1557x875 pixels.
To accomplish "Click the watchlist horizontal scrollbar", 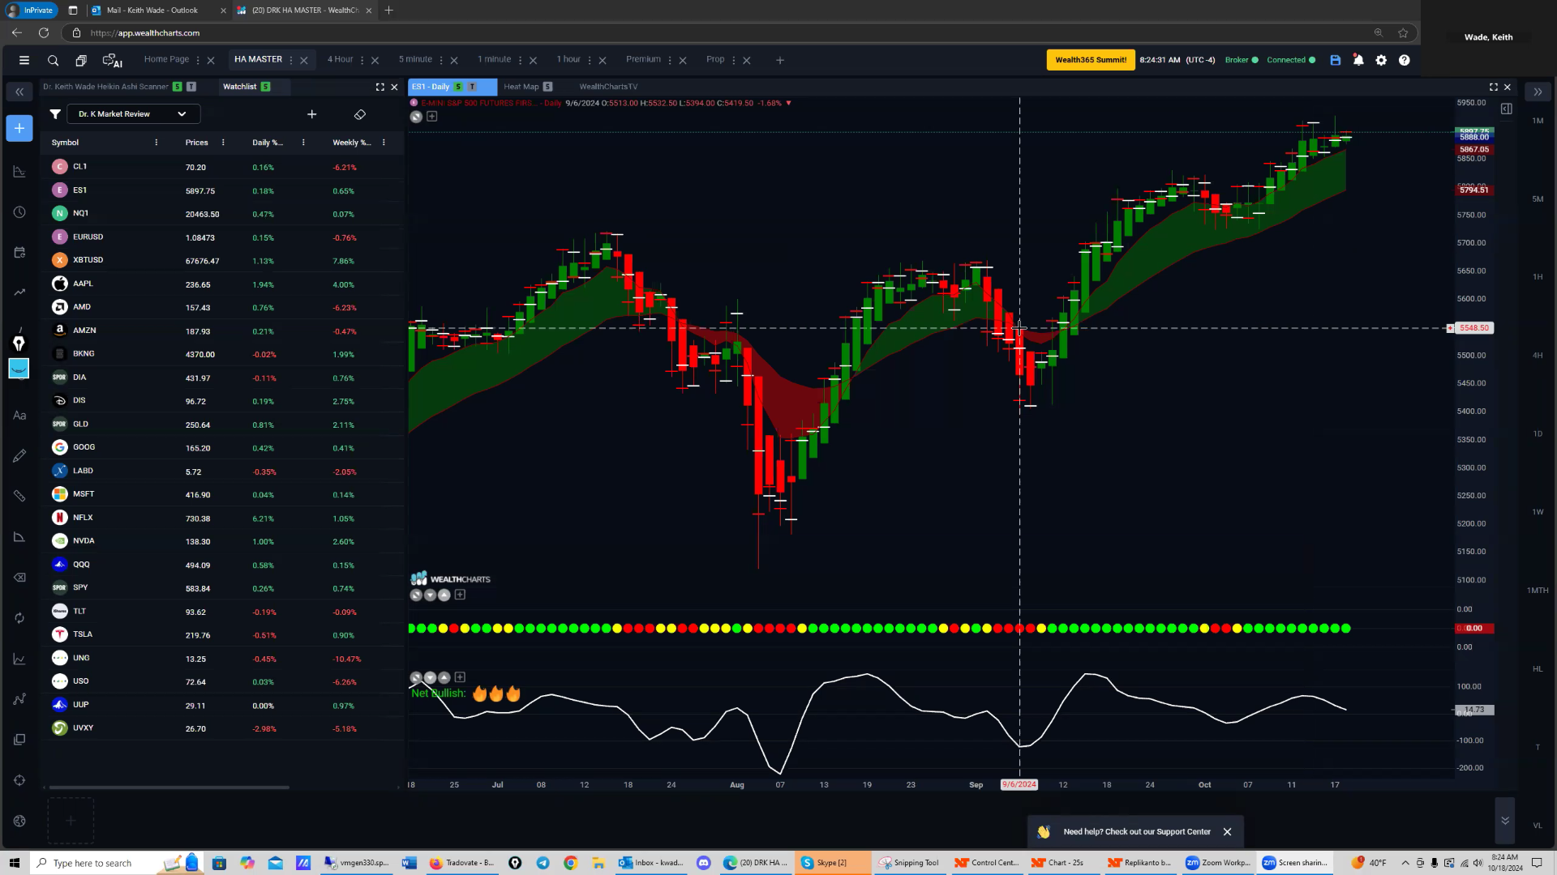I will click(169, 787).
